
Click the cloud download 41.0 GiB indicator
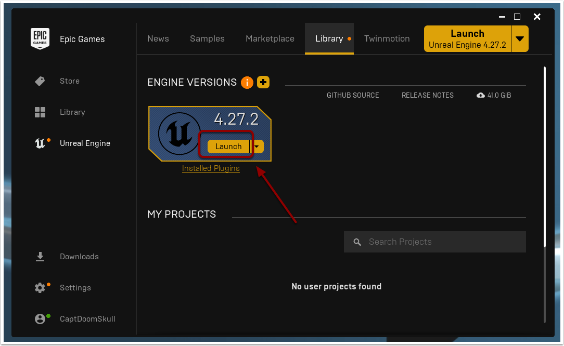click(494, 95)
